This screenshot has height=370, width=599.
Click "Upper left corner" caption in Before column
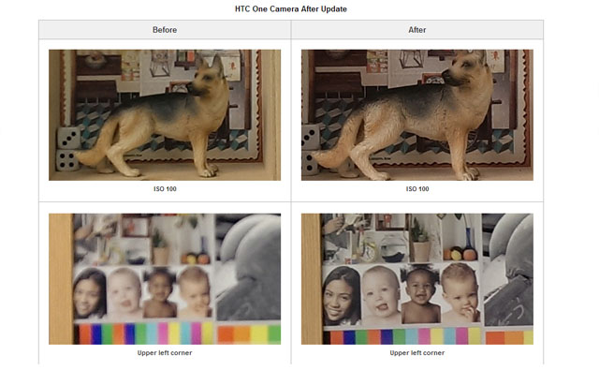click(165, 353)
